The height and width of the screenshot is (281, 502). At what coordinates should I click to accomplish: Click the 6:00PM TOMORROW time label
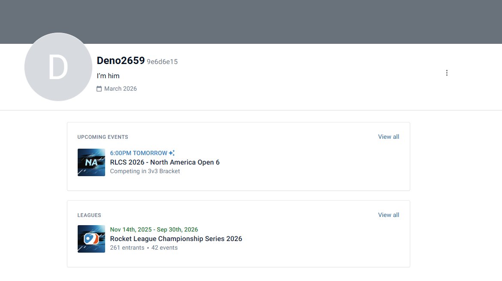pos(139,153)
